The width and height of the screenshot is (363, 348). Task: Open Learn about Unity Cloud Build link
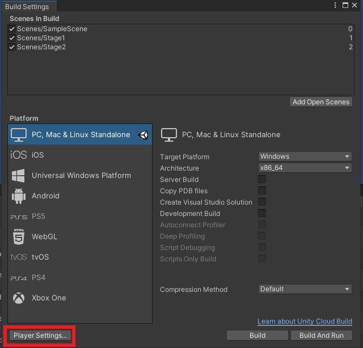tap(305, 321)
